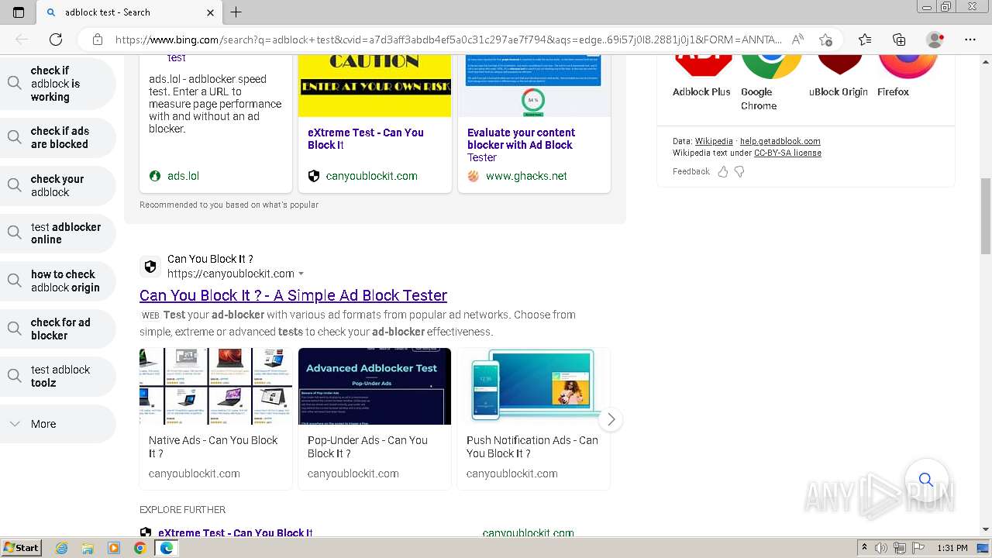Screen dimensions: 992x558
Task: Open 'Pop-Under Ads - Can You Block It ?' link
Action: pos(367,446)
